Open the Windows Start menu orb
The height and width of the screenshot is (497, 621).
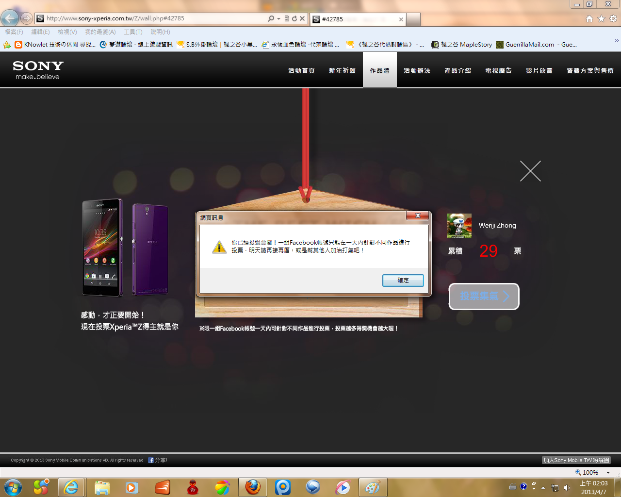pyautogui.click(x=13, y=487)
